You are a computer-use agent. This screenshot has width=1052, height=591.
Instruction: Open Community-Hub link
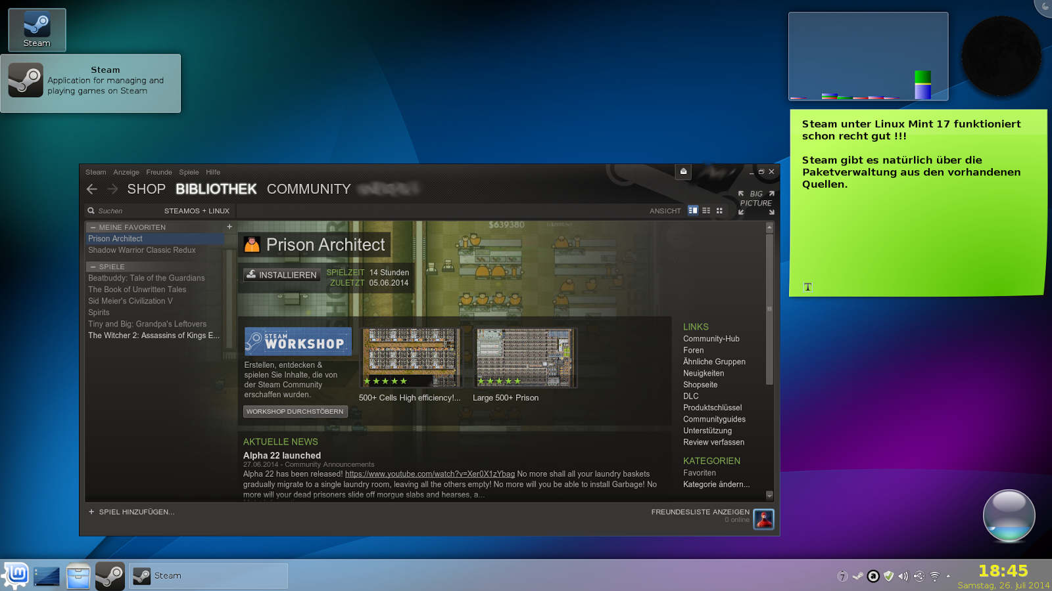711,339
